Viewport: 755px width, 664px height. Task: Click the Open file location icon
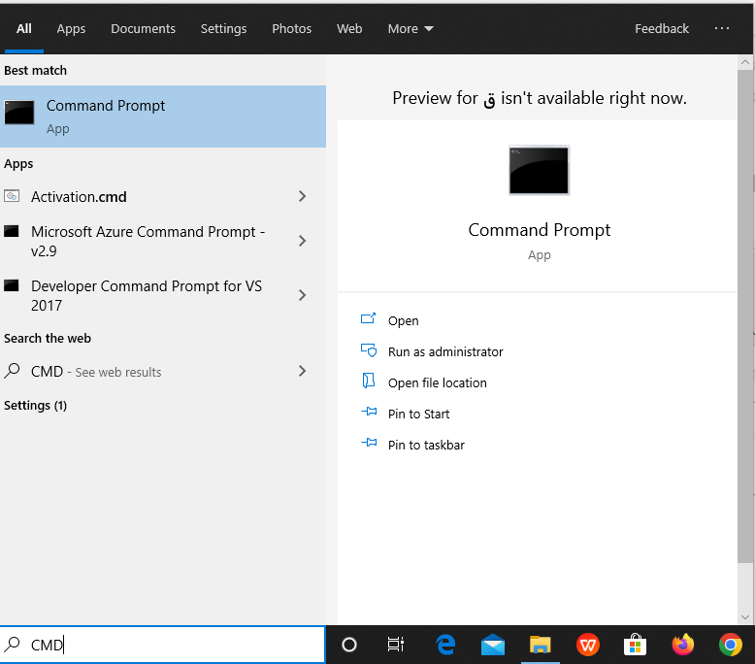(369, 381)
